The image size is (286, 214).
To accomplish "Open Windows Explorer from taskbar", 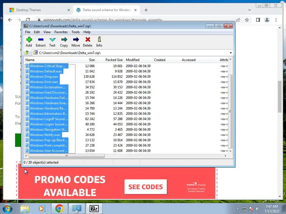I will tap(25, 208).
